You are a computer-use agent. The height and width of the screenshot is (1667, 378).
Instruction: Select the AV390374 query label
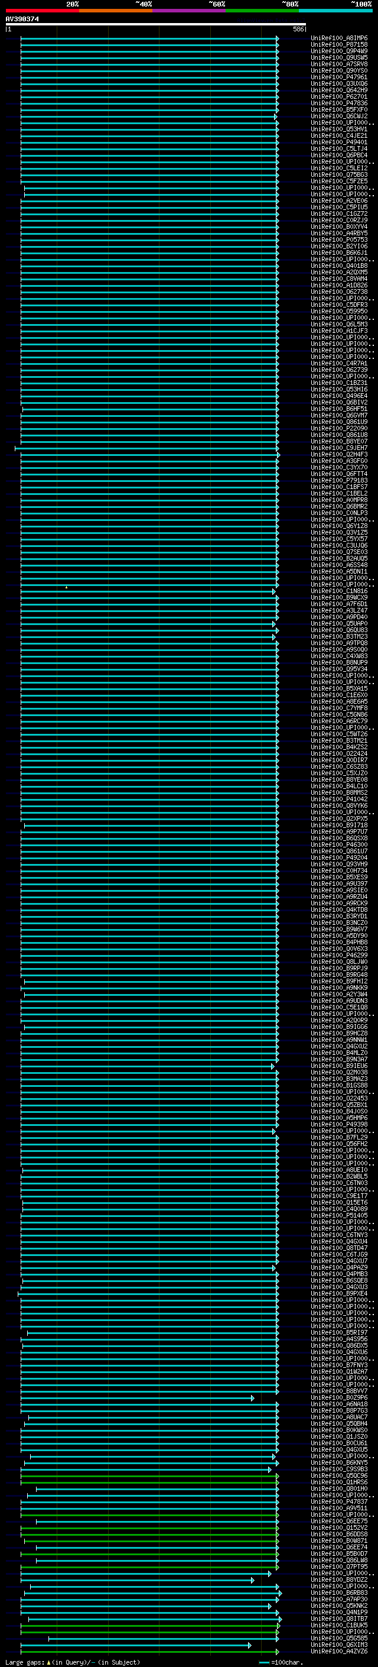coord(22,19)
